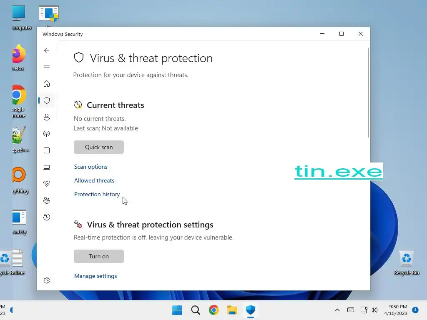Select Virus & threat protection shield icon in sidebar

[47, 100]
